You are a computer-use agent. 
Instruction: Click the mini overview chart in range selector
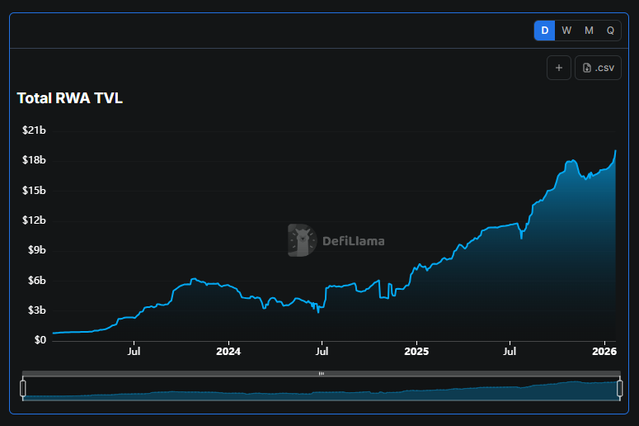[x=321, y=389]
